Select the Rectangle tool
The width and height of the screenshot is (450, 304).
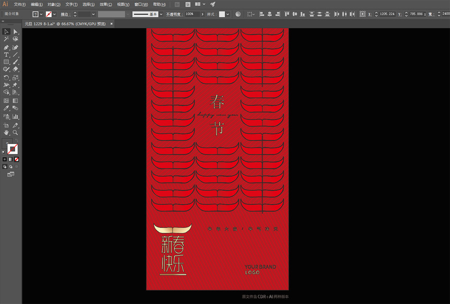pyautogui.click(x=6, y=61)
